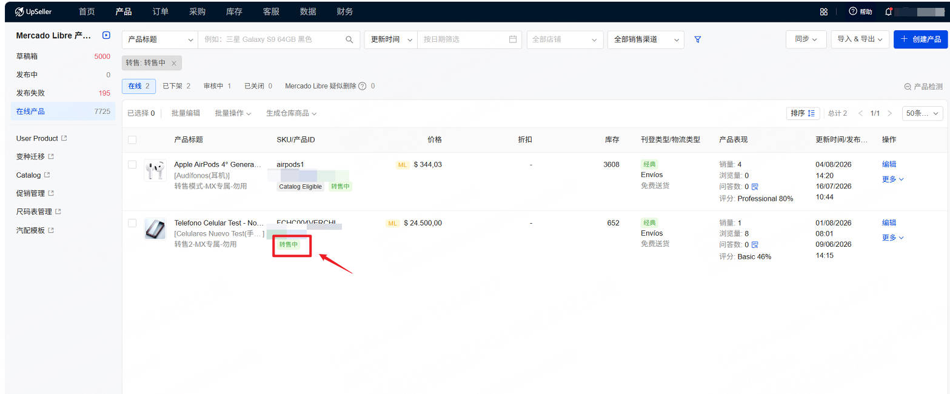The width and height of the screenshot is (950, 394).
Task: Check the Apple AirPods row checkbox
Action: click(132, 164)
